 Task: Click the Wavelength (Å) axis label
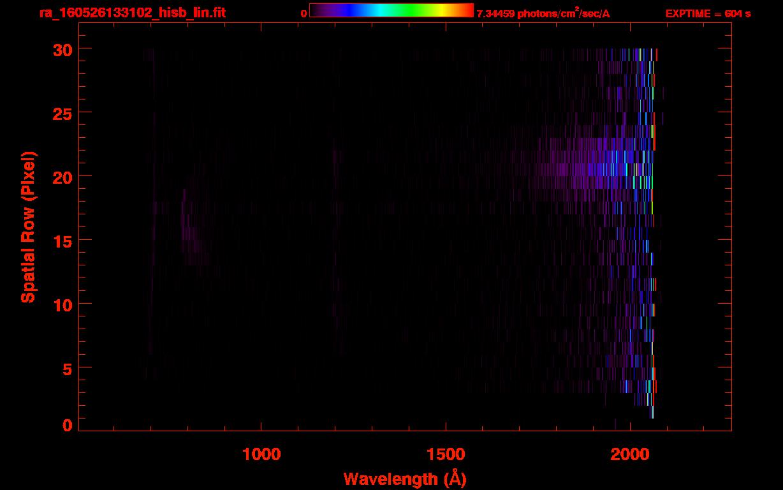click(x=405, y=479)
